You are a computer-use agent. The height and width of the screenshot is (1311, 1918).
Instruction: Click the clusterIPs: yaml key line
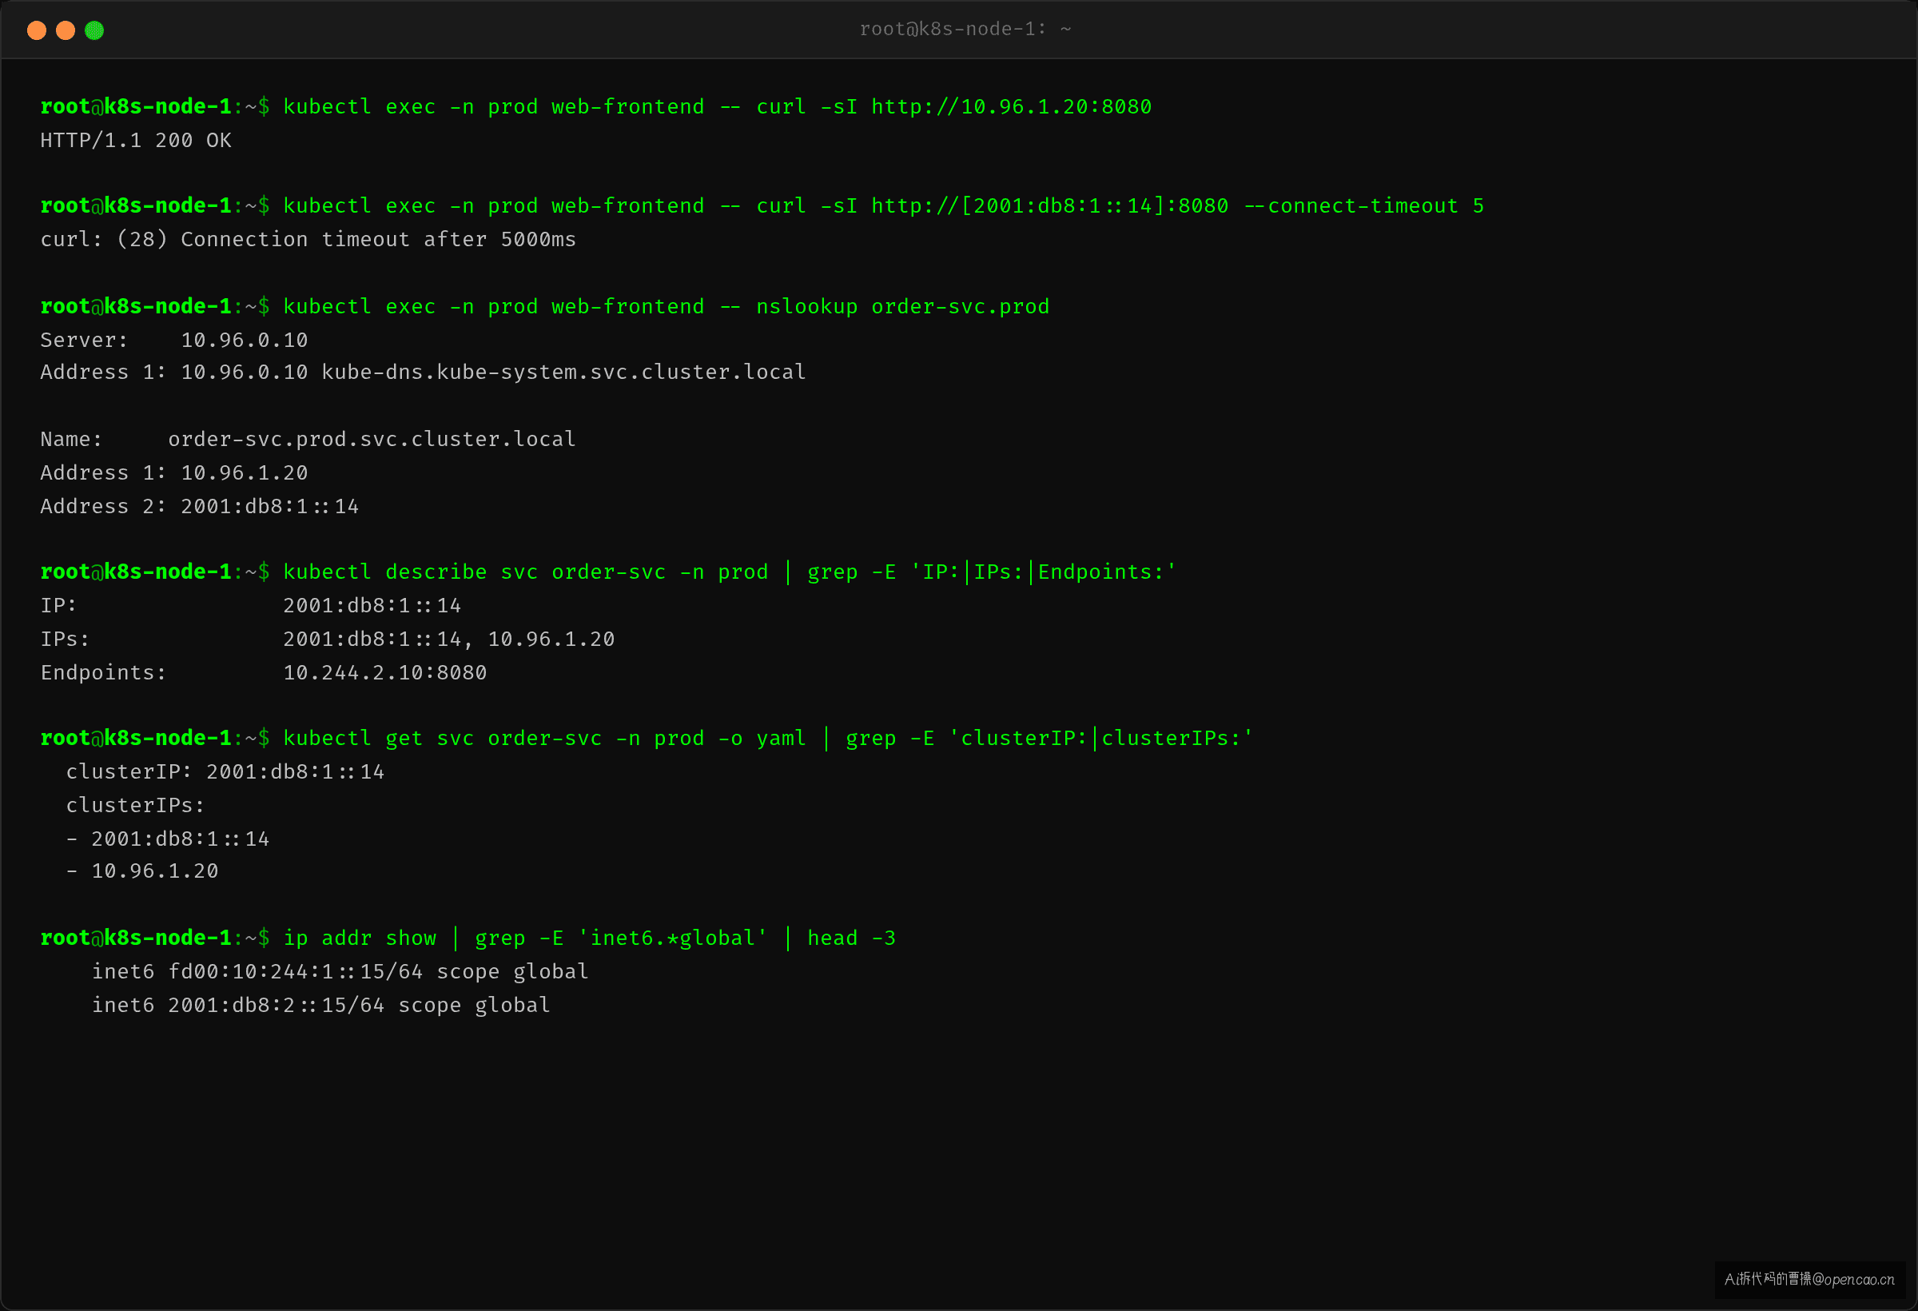pyautogui.click(x=135, y=805)
